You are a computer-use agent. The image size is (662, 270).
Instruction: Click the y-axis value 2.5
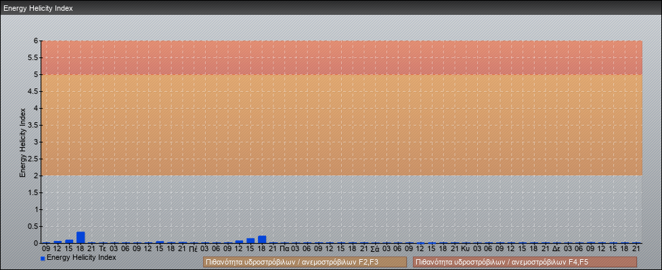pos(34,159)
